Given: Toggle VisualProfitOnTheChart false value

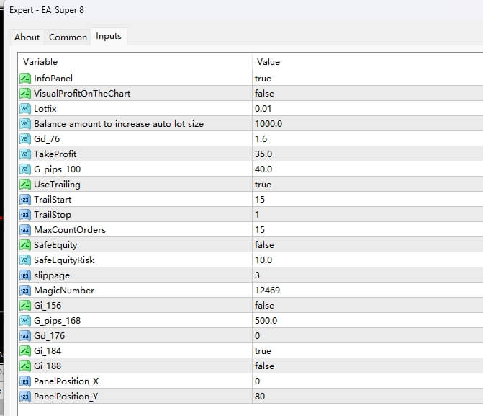Looking at the screenshot, I should [x=264, y=93].
